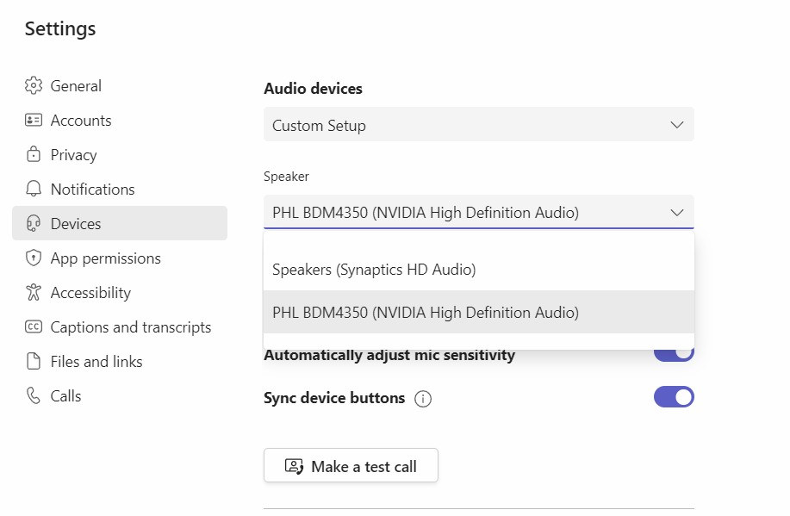Click the App permissions shield icon
The height and width of the screenshot is (516, 790).
click(x=34, y=258)
